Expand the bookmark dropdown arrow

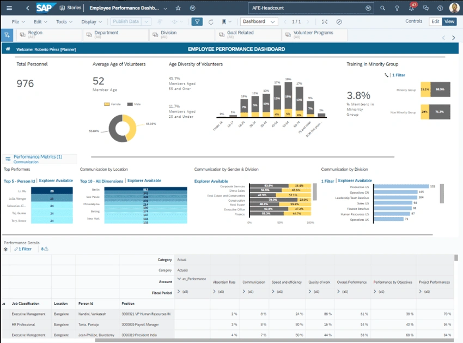pyautogui.click(x=230, y=22)
